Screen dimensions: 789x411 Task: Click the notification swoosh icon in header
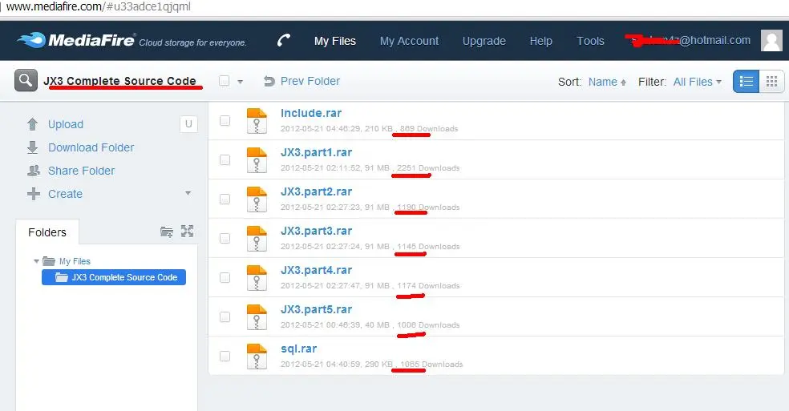[284, 40]
